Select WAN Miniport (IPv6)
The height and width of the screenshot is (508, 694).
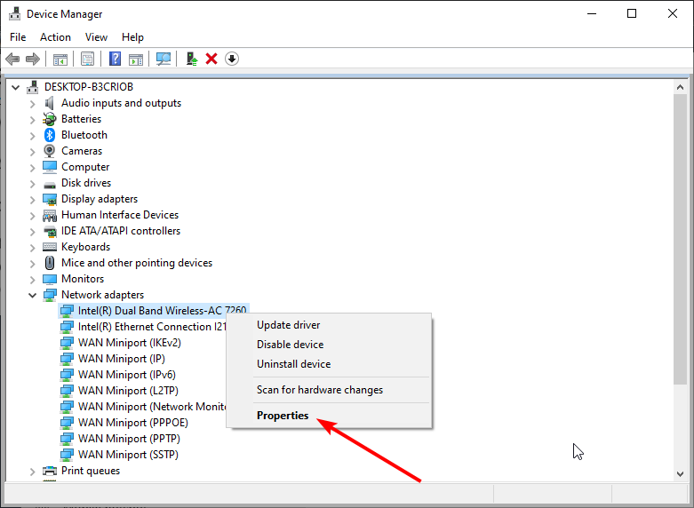coord(126,375)
